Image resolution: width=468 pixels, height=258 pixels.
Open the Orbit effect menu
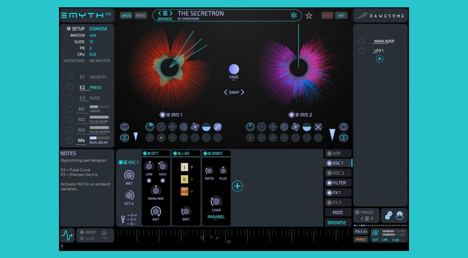[209, 153]
